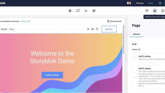This screenshot has height=93, width=165.
Task: Click the storyblok.com/home URL text
Action: (10, 21)
